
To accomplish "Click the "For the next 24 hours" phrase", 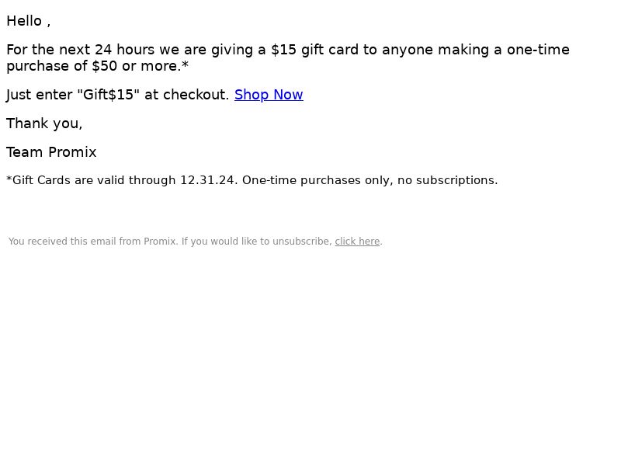I will [x=81, y=50].
